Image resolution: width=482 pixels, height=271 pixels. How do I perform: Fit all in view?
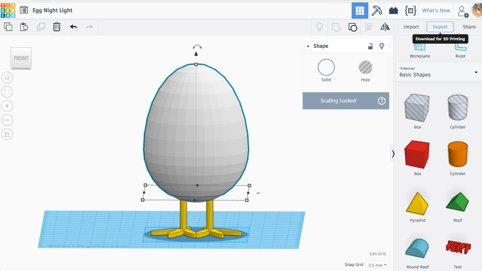tap(7, 92)
